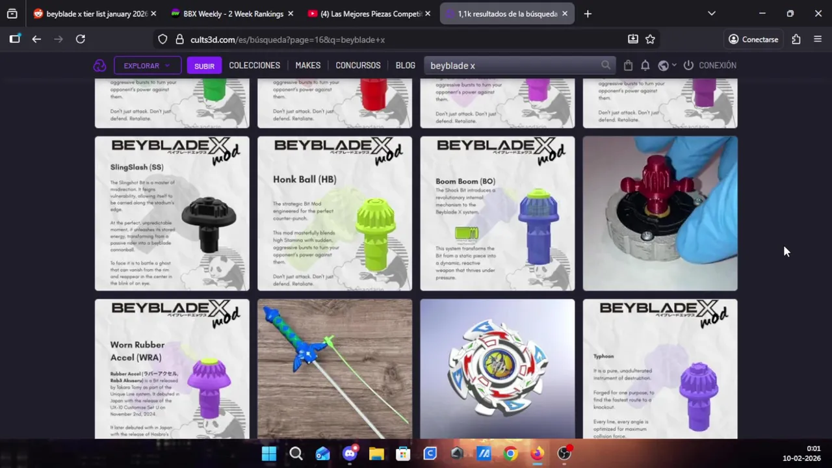Click the clock showing 0:01 10-02-2026

(801, 453)
